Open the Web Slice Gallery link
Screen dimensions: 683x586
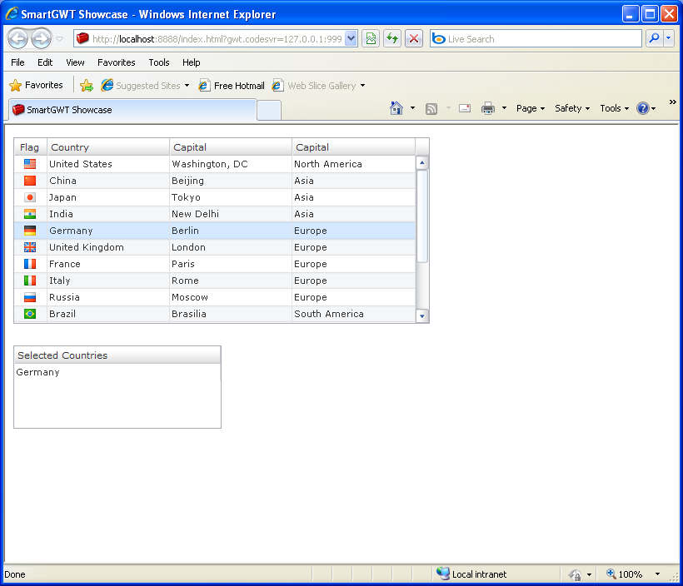(319, 86)
